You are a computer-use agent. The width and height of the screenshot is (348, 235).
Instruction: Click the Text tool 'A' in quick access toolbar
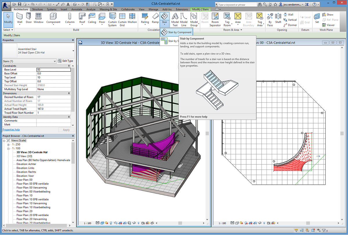pos(68,4)
